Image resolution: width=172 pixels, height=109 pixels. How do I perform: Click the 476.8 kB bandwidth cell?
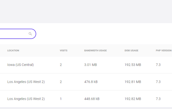tap(91, 82)
